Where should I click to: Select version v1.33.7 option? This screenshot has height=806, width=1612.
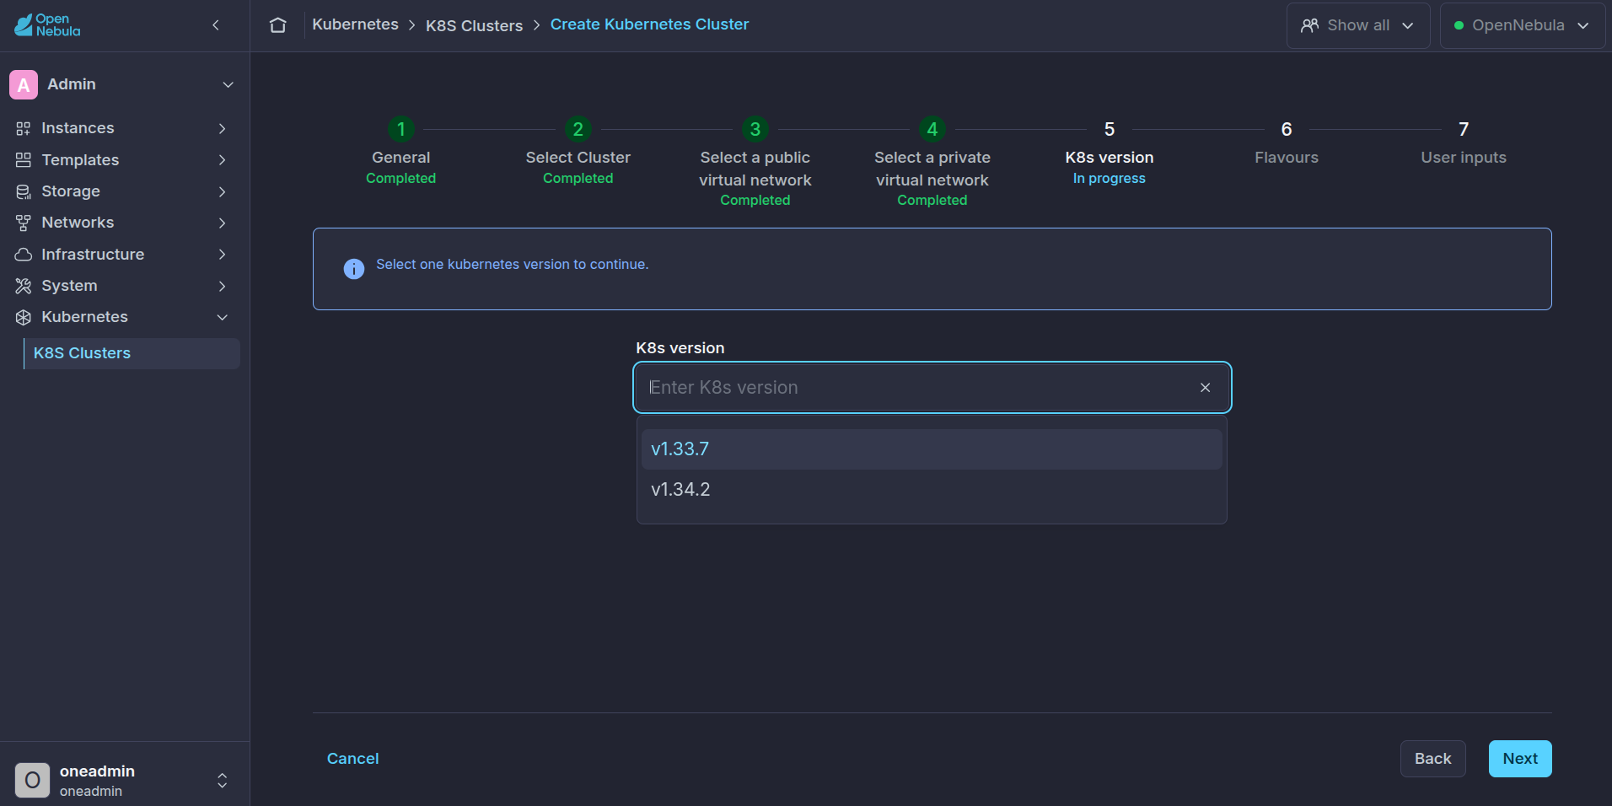click(x=932, y=449)
